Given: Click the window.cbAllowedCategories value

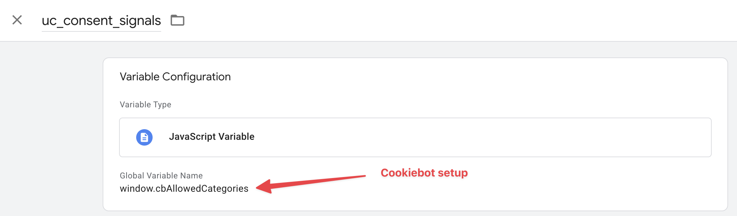Looking at the screenshot, I should pyautogui.click(x=184, y=189).
